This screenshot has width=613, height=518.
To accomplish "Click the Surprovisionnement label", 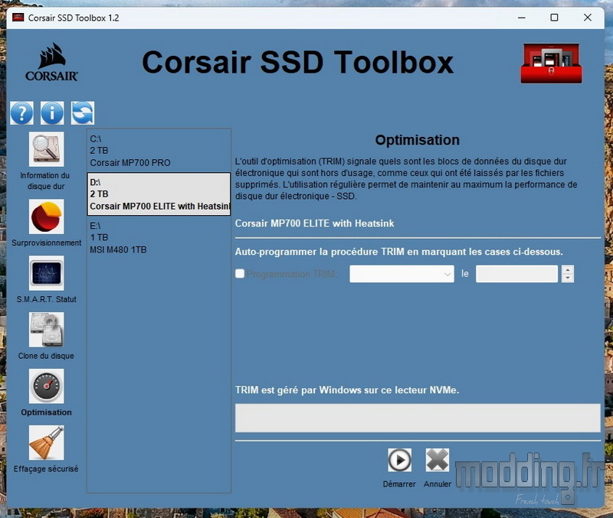I will click(x=47, y=243).
